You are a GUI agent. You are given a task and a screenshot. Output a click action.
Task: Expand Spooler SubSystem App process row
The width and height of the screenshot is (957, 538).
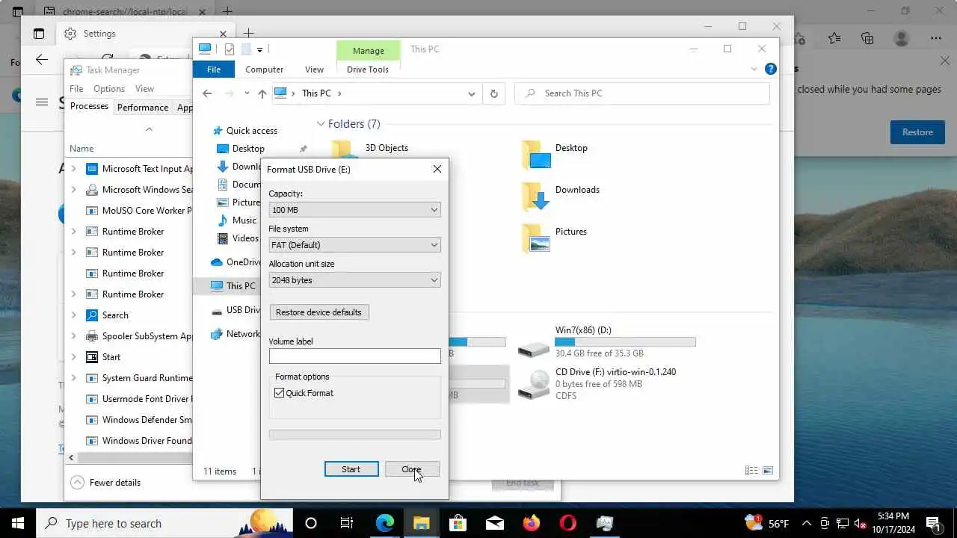[73, 336]
